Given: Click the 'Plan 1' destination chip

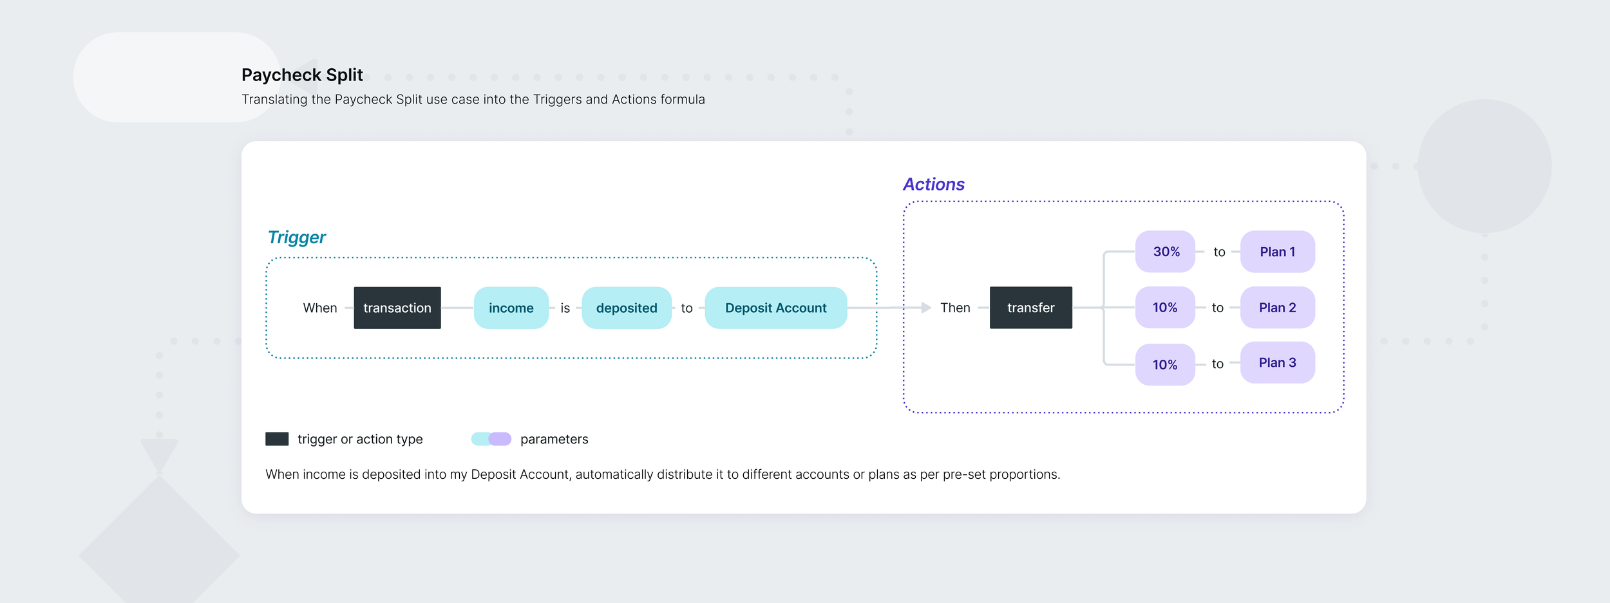Looking at the screenshot, I should [x=1278, y=252].
